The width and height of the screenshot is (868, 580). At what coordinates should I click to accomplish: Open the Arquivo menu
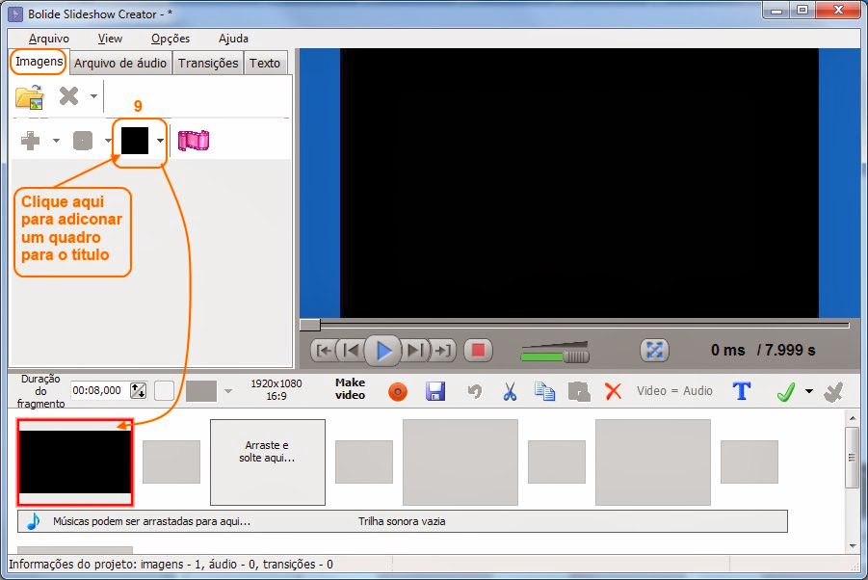click(49, 39)
